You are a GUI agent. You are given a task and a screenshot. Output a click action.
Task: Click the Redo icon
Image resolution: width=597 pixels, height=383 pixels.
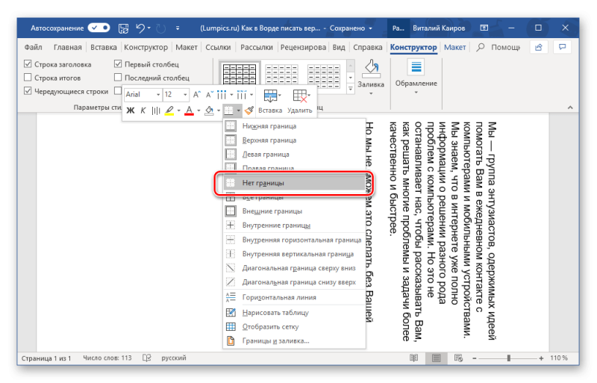pos(161,28)
